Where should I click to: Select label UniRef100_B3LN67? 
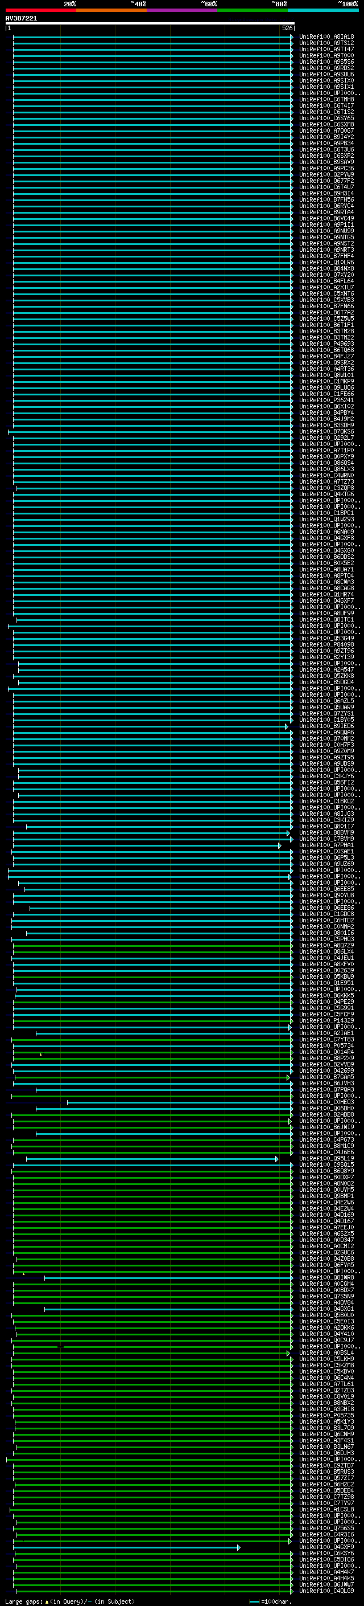(326, 1446)
